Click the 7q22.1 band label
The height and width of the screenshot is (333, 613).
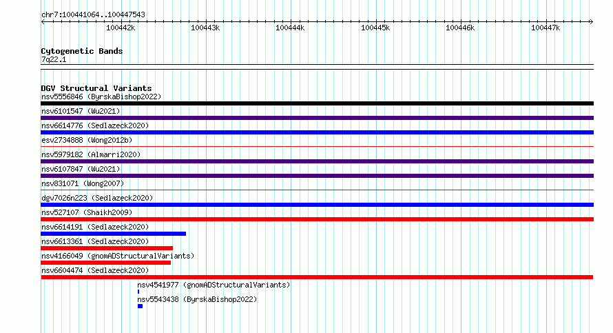point(54,59)
